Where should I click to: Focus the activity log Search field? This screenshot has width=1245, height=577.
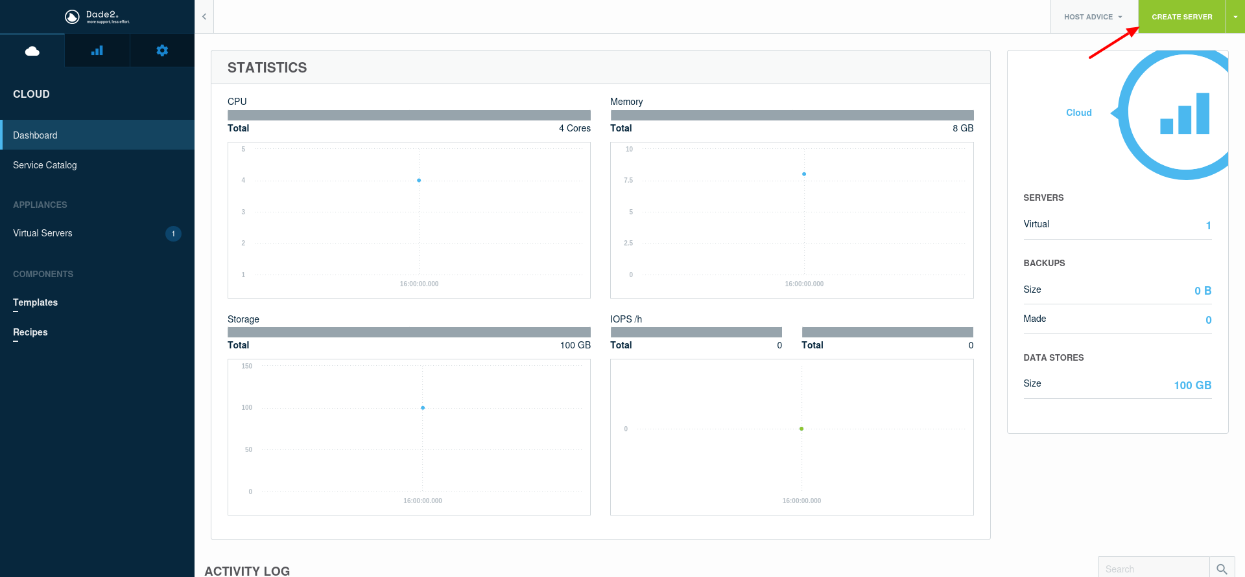pos(1154,568)
